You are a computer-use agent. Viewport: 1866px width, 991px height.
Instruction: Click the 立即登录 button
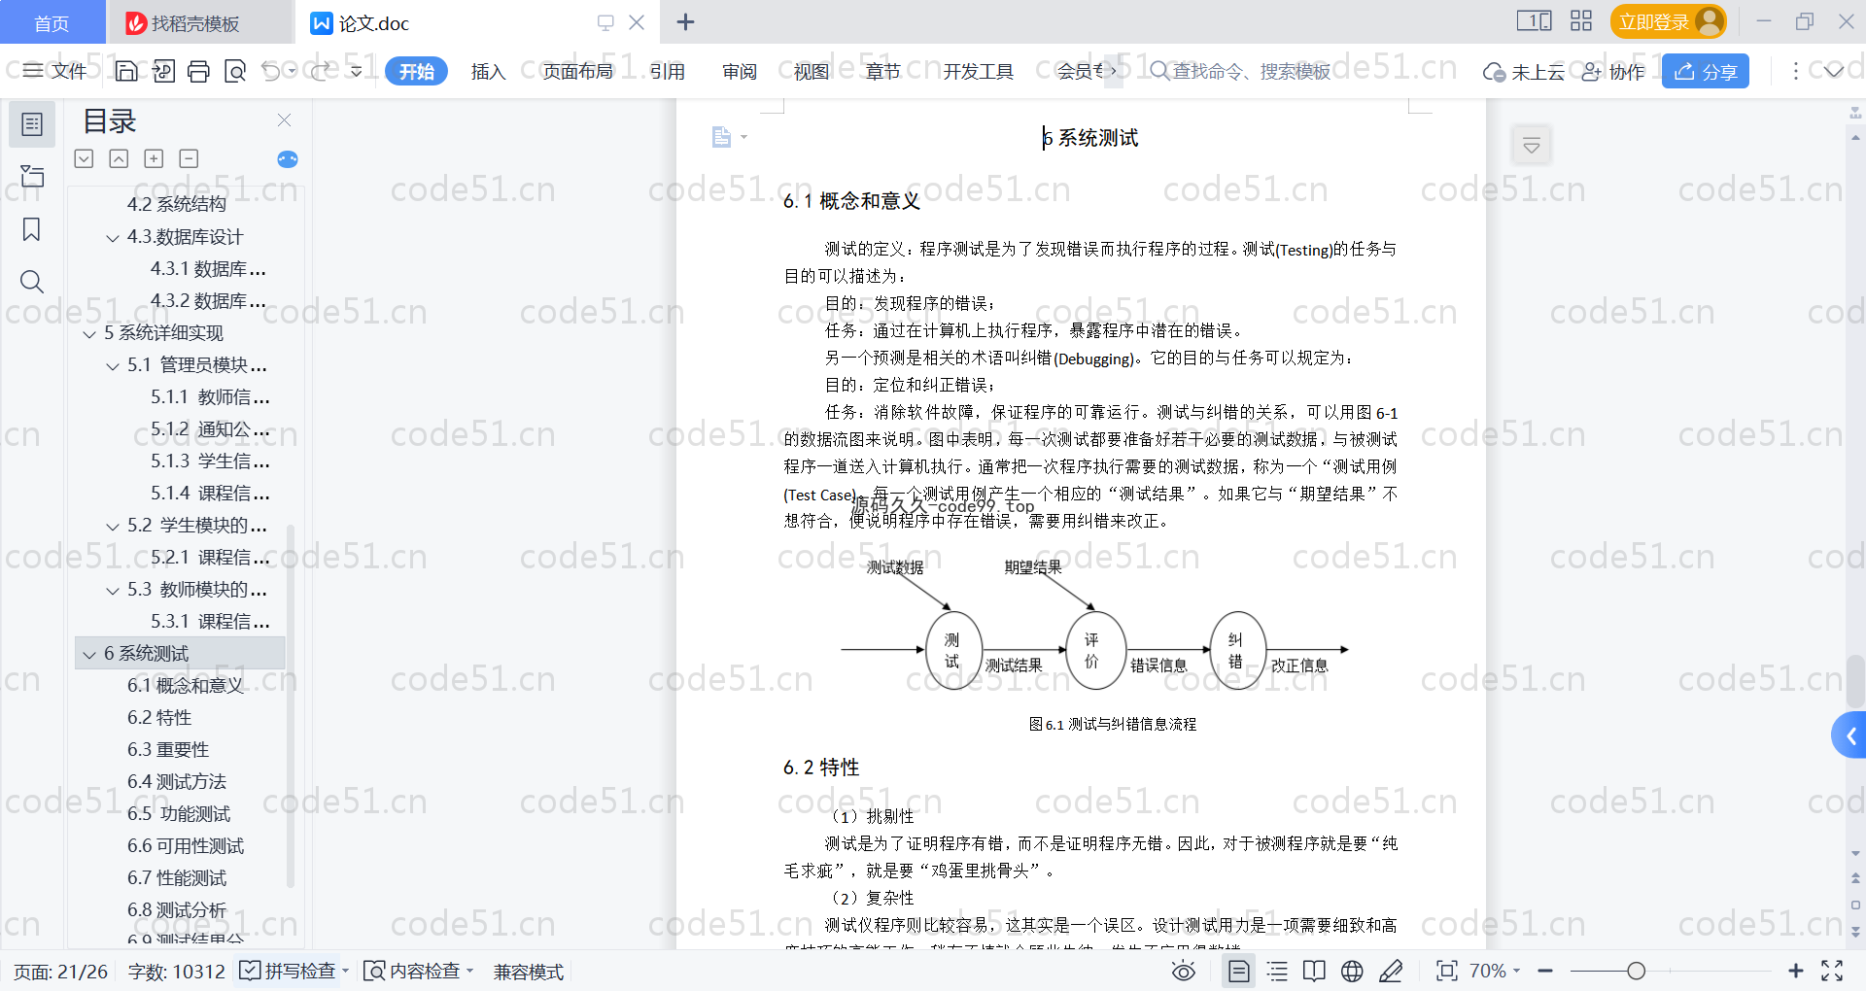(x=1668, y=21)
